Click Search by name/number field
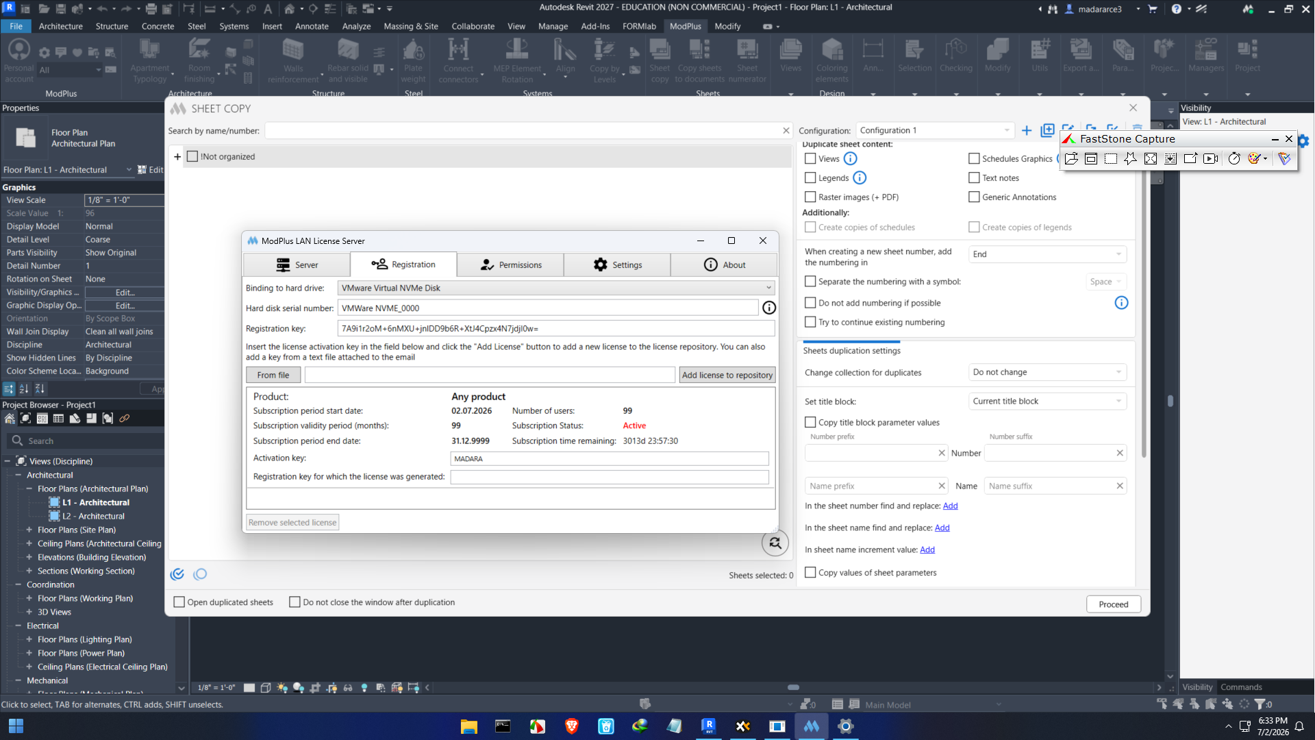The image size is (1315, 740). pos(528,131)
